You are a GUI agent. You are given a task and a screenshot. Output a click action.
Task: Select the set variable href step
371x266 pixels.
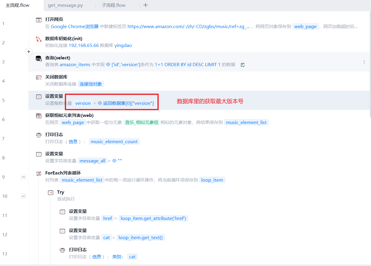click(124, 215)
